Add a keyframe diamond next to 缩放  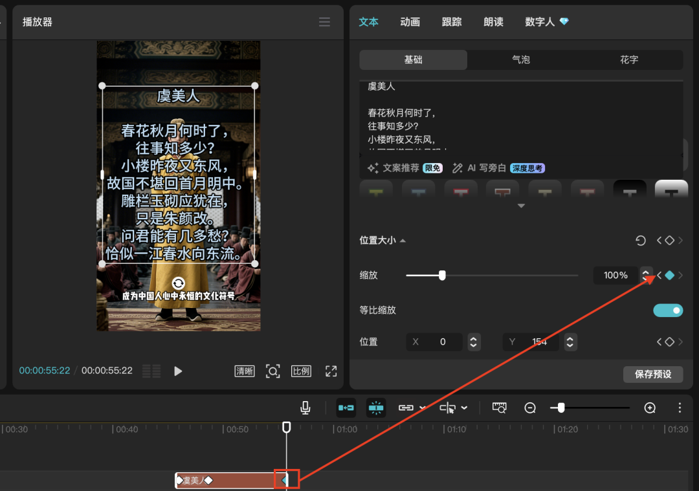pyautogui.click(x=669, y=275)
